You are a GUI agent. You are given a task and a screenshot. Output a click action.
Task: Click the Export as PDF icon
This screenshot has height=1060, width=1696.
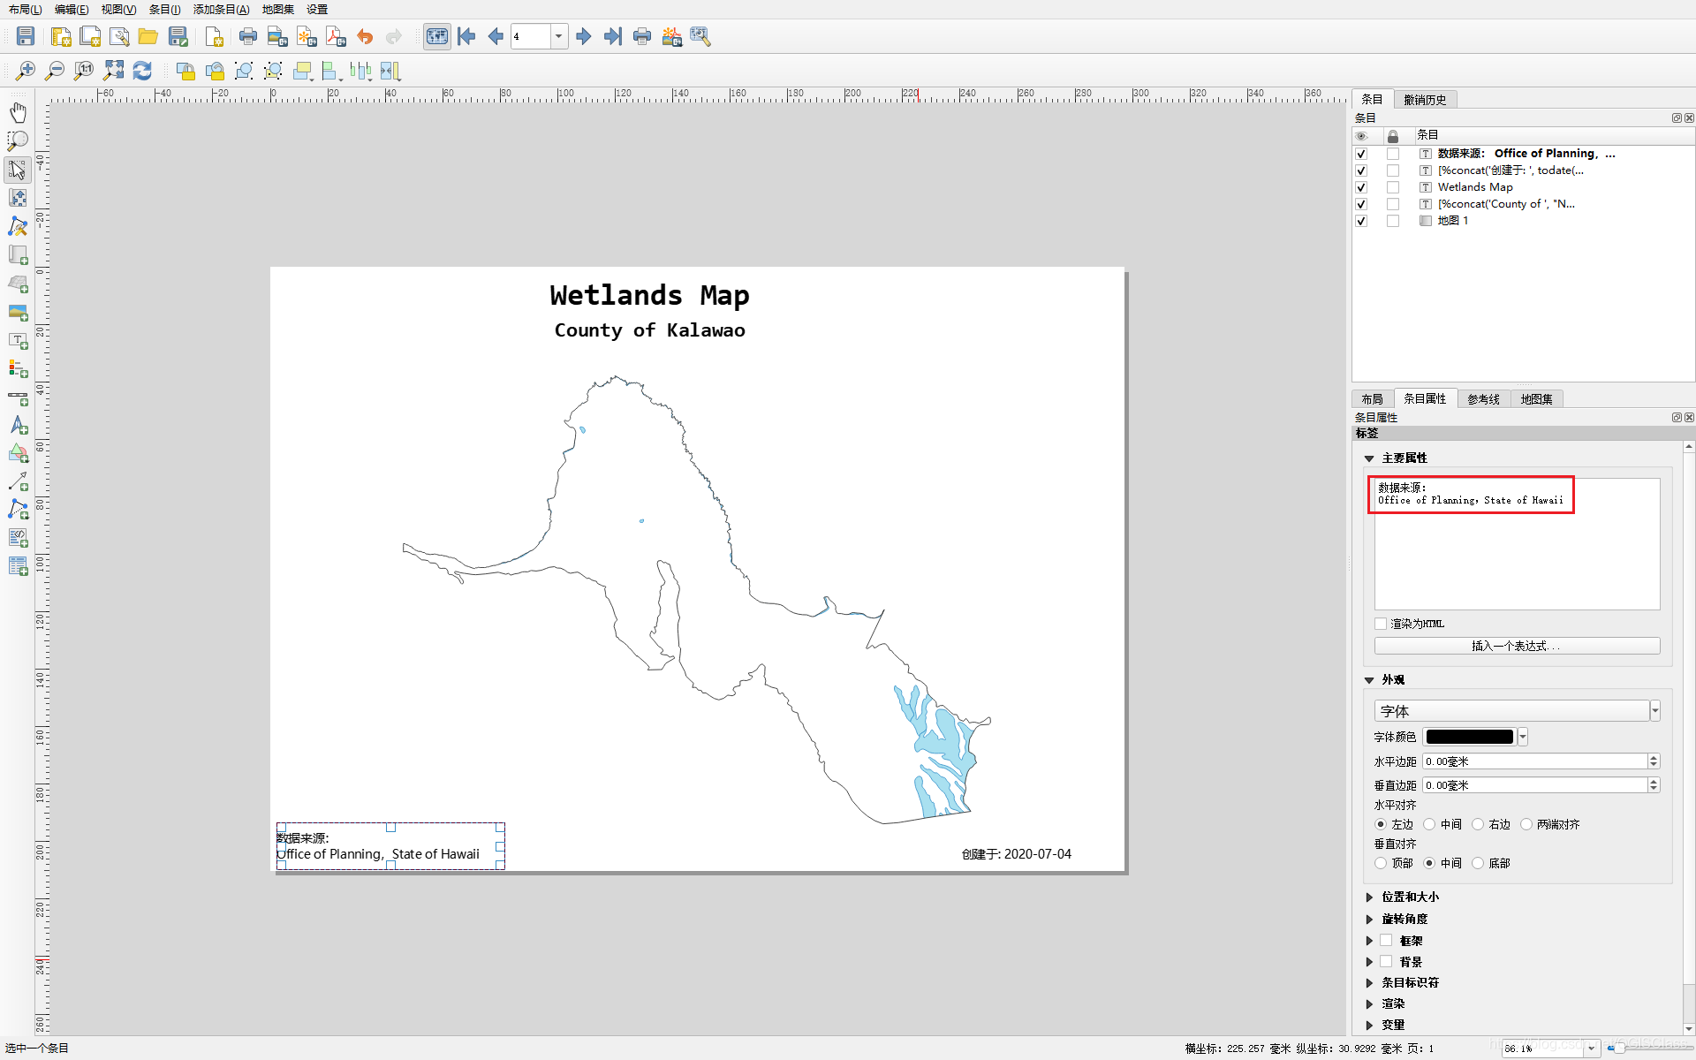(336, 36)
